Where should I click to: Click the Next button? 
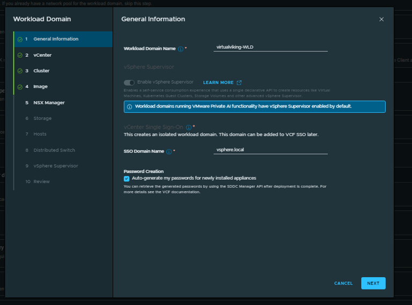click(373, 283)
